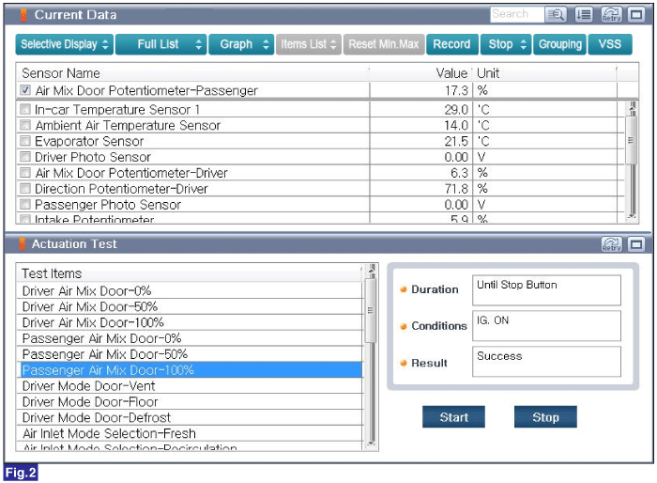
Task: Check the Ambient Air Temperature Sensor checkbox
Action: pyautogui.click(x=25, y=125)
